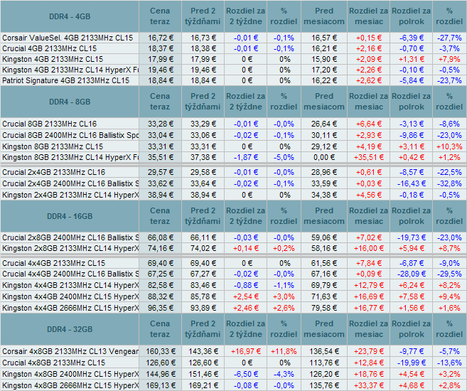Click the -0,88 € two-week difference
Viewport: 467px width, 391px height.
pos(246,285)
